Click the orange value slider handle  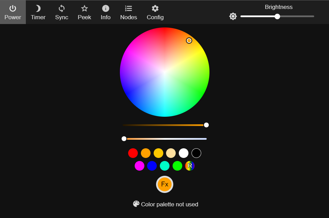[x=206, y=125]
